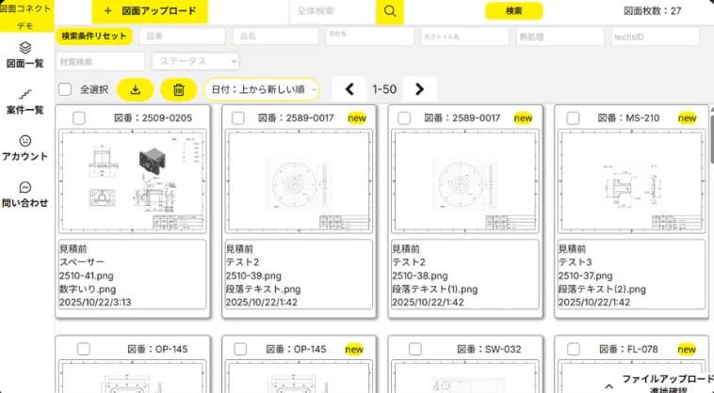The width and height of the screenshot is (714, 393).
Task: Click the magnifier search icon button
Action: (390, 11)
